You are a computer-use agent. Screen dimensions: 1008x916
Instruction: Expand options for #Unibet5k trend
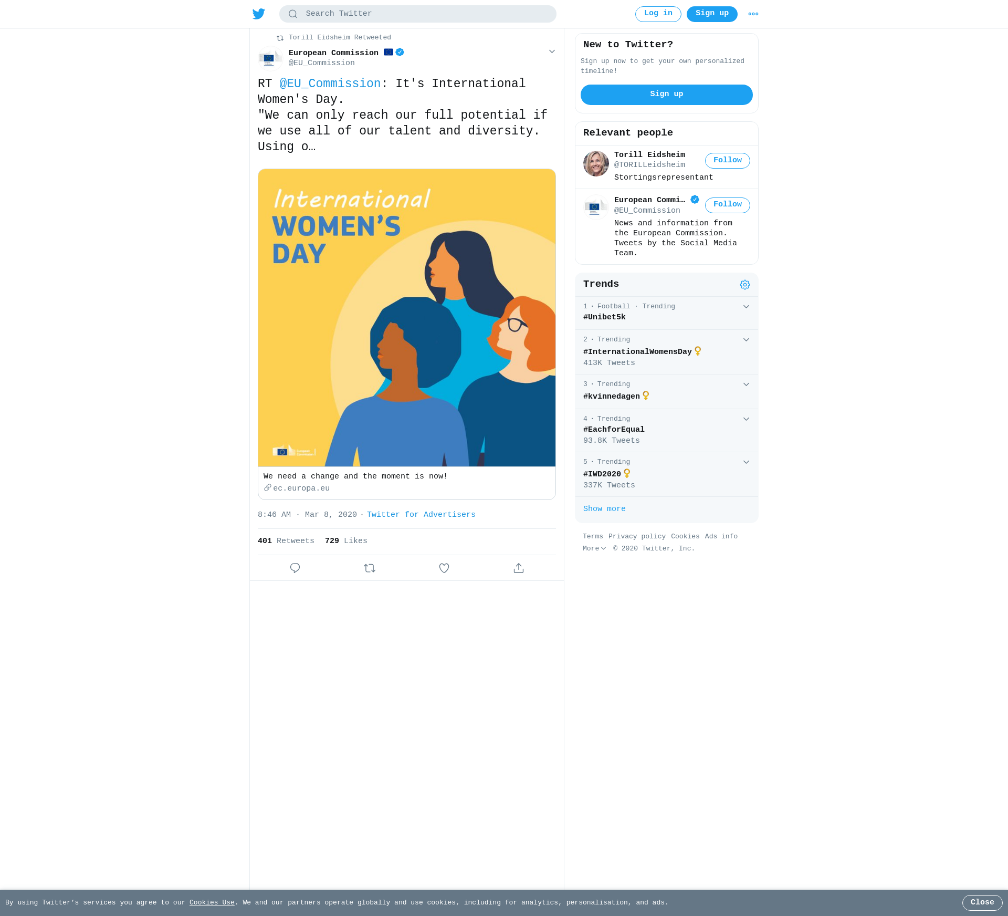tap(746, 307)
